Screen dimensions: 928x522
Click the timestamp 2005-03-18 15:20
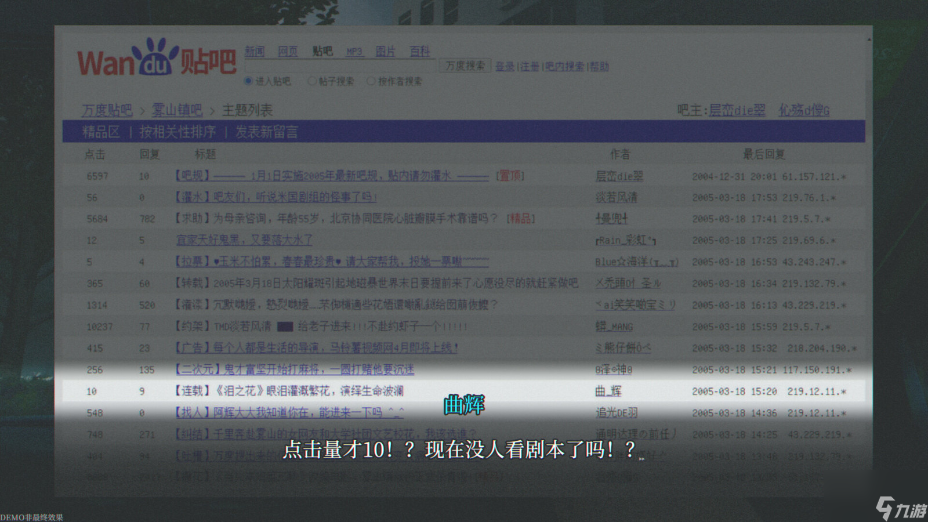pyautogui.click(x=734, y=391)
